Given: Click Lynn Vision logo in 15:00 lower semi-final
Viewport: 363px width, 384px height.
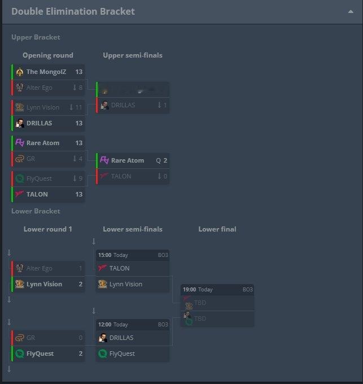Looking at the screenshot, I should tap(103, 284).
